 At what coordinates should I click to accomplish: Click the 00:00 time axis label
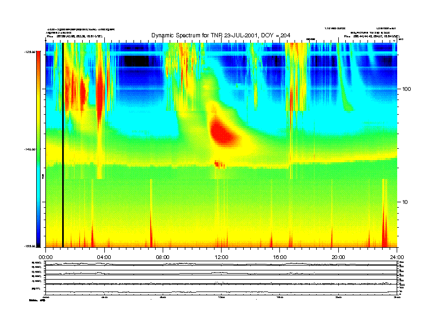point(45,257)
